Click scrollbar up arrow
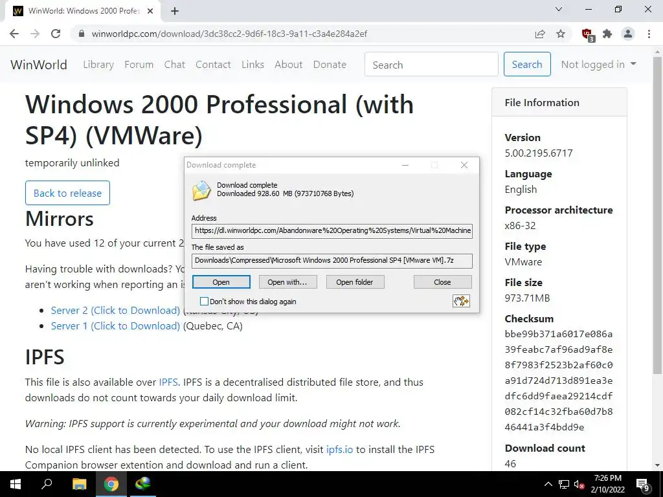 click(x=657, y=51)
